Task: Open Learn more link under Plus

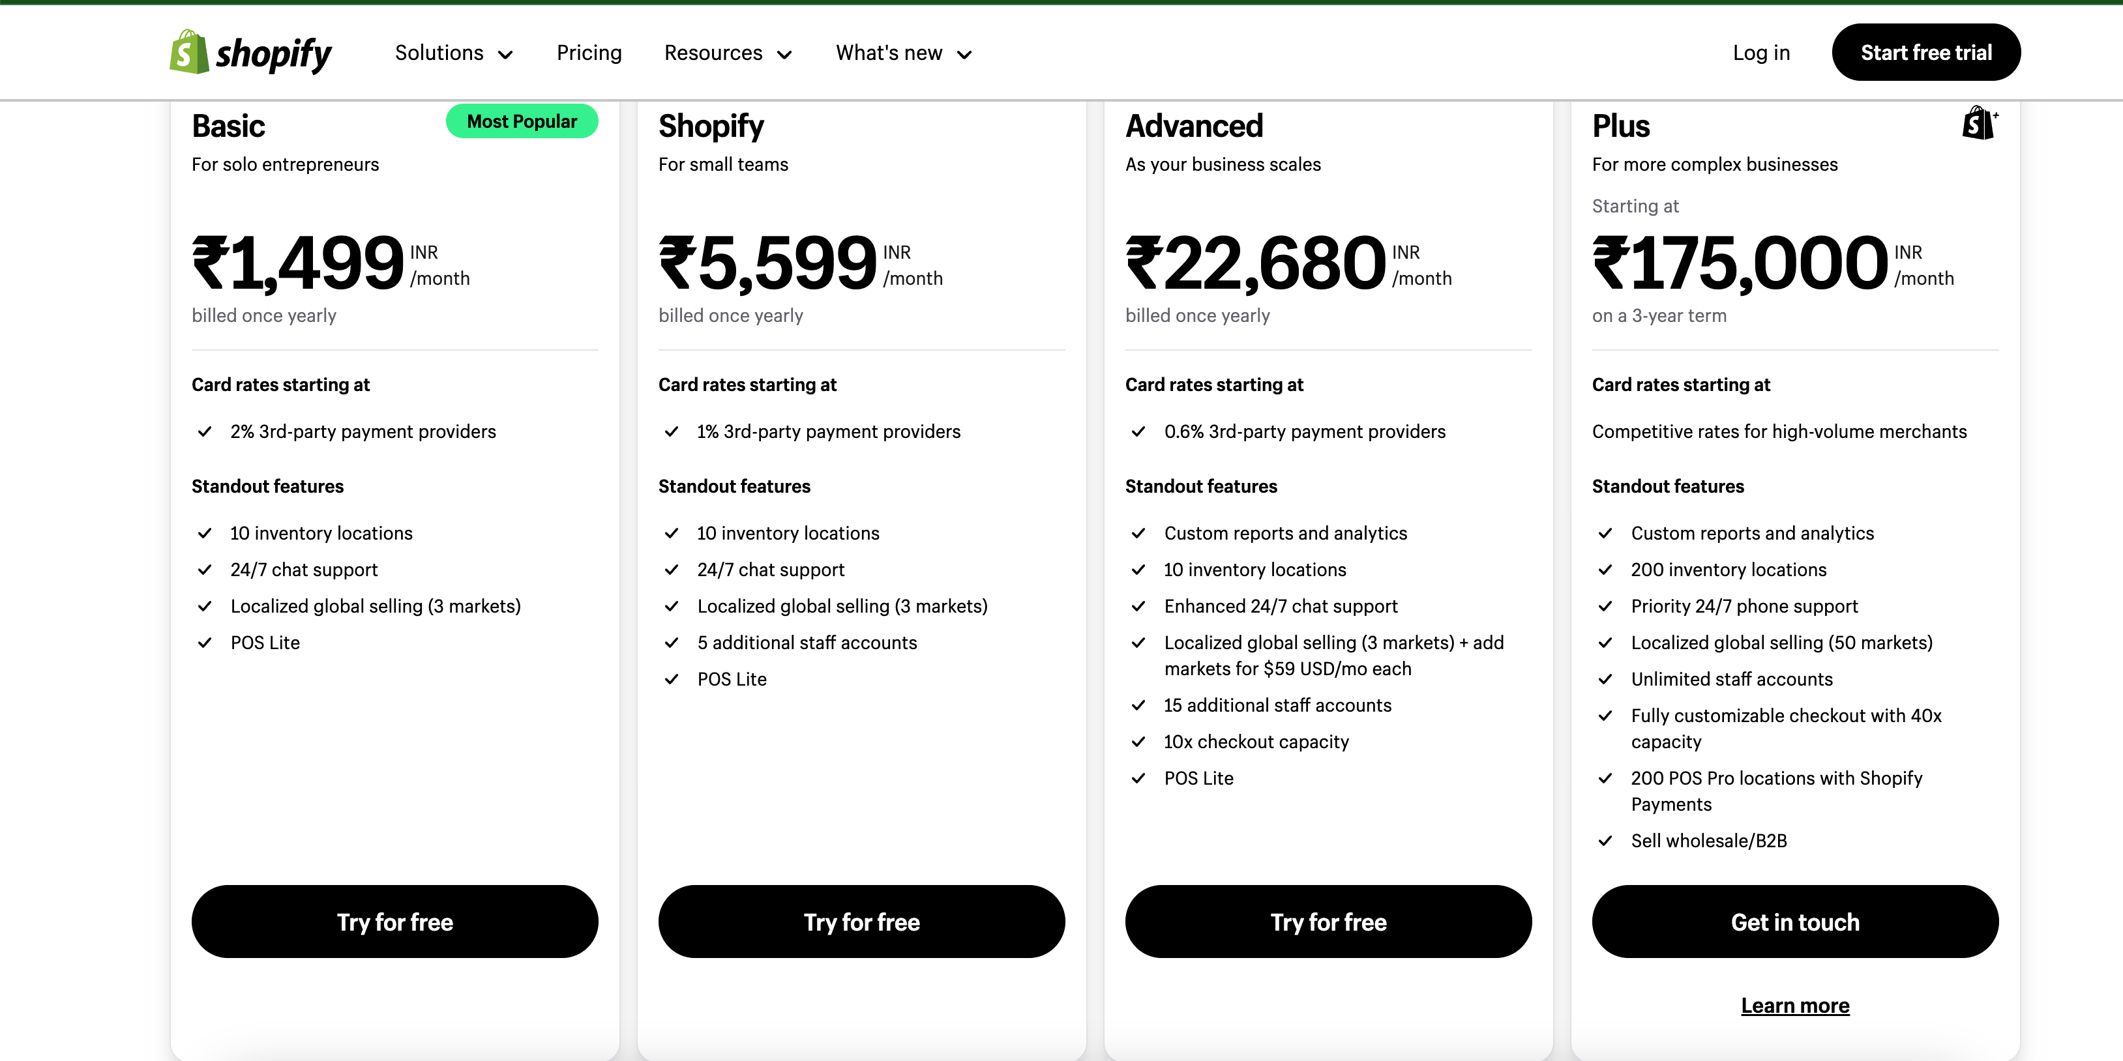Action: pyautogui.click(x=1794, y=1005)
